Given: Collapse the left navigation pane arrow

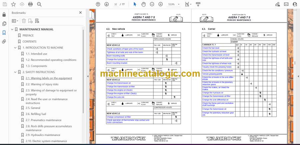Looking at the screenshot, I should (88, 76).
